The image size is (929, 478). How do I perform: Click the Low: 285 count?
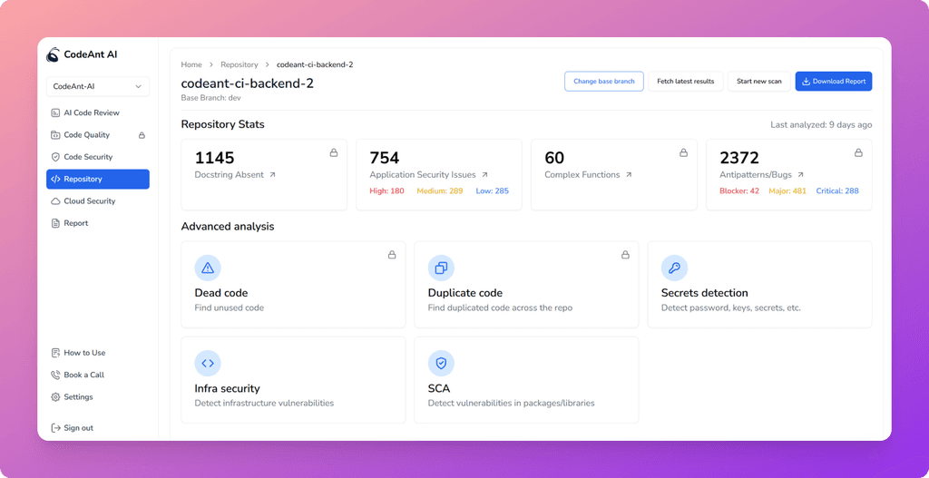tap(493, 190)
